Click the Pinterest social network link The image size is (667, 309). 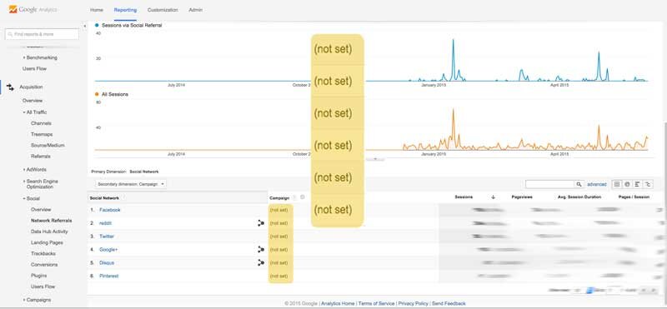click(x=109, y=276)
